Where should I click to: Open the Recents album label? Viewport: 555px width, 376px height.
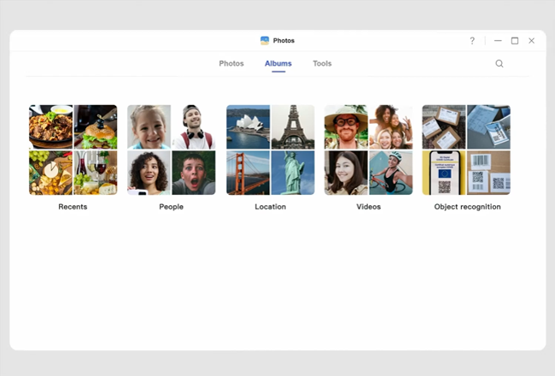tap(73, 207)
